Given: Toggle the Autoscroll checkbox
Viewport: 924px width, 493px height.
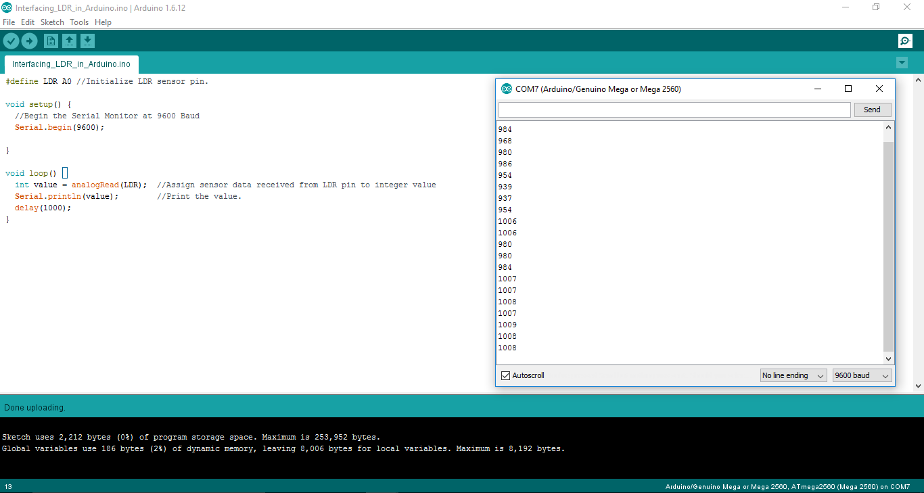Looking at the screenshot, I should pyautogui.click(x=505, y=375).
